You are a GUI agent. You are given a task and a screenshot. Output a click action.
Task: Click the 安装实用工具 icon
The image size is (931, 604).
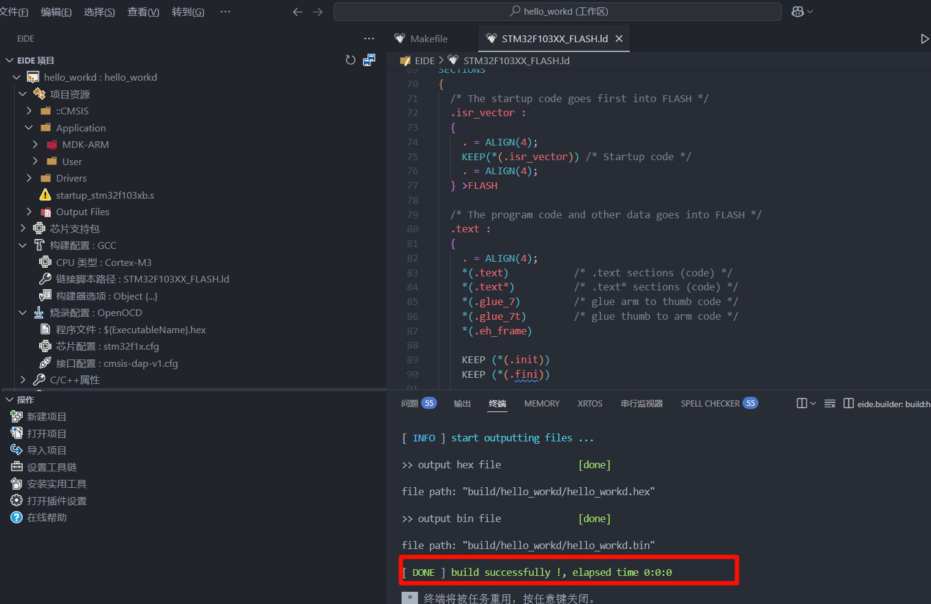click(17, 484)
